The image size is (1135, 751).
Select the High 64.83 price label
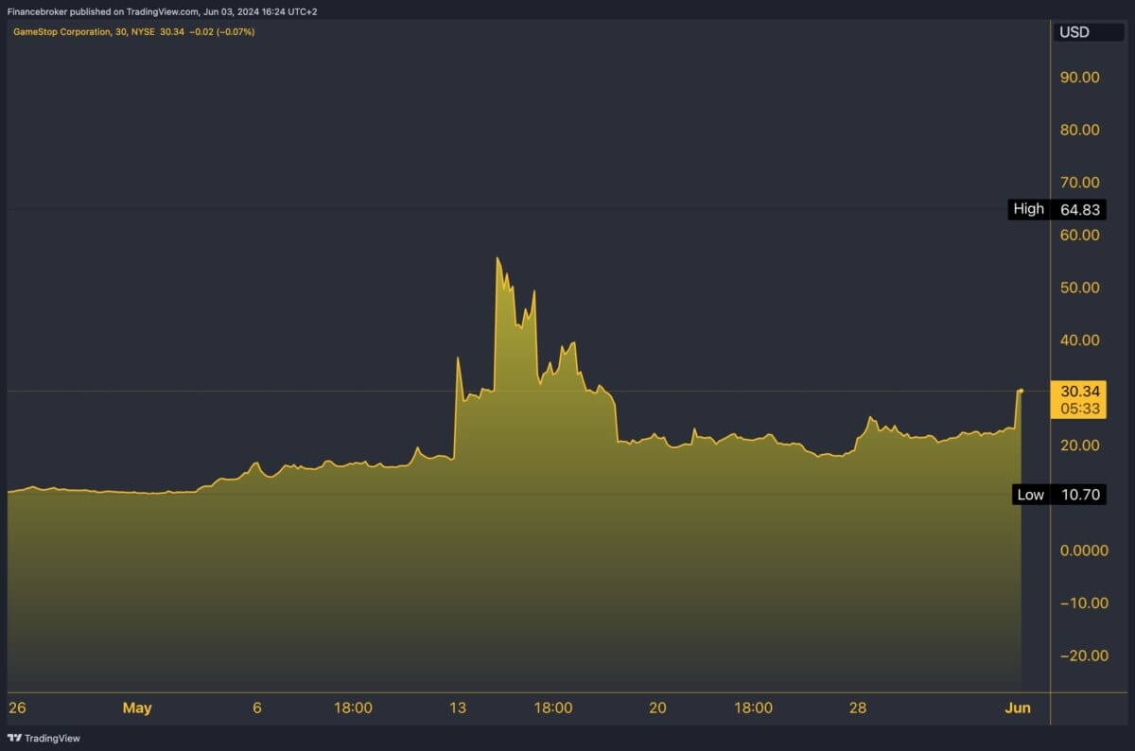coord(1056,209)
